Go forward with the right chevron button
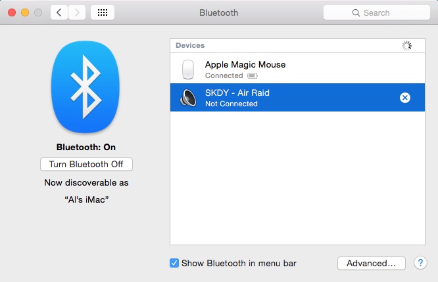This screenshot has height=282, width=438. 77,12
